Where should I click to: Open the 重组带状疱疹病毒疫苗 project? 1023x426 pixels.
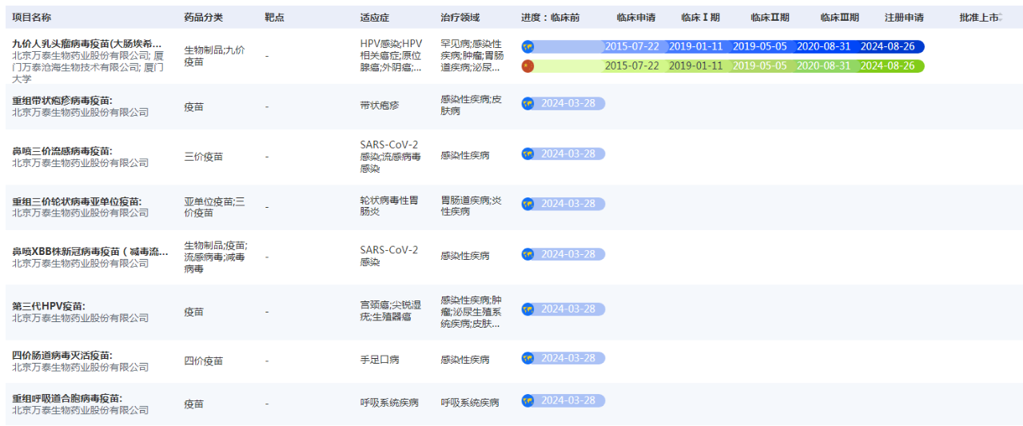(x=62, y=101)
